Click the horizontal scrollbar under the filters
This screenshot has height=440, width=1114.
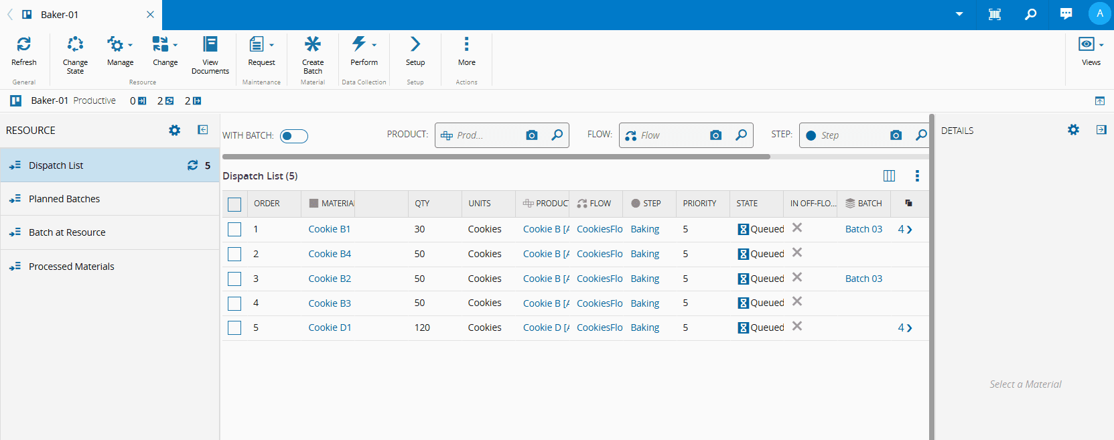(x=496, y=157)
